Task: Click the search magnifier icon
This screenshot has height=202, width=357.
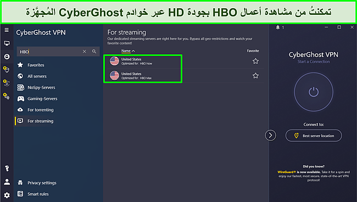Action: click(94, 52)
